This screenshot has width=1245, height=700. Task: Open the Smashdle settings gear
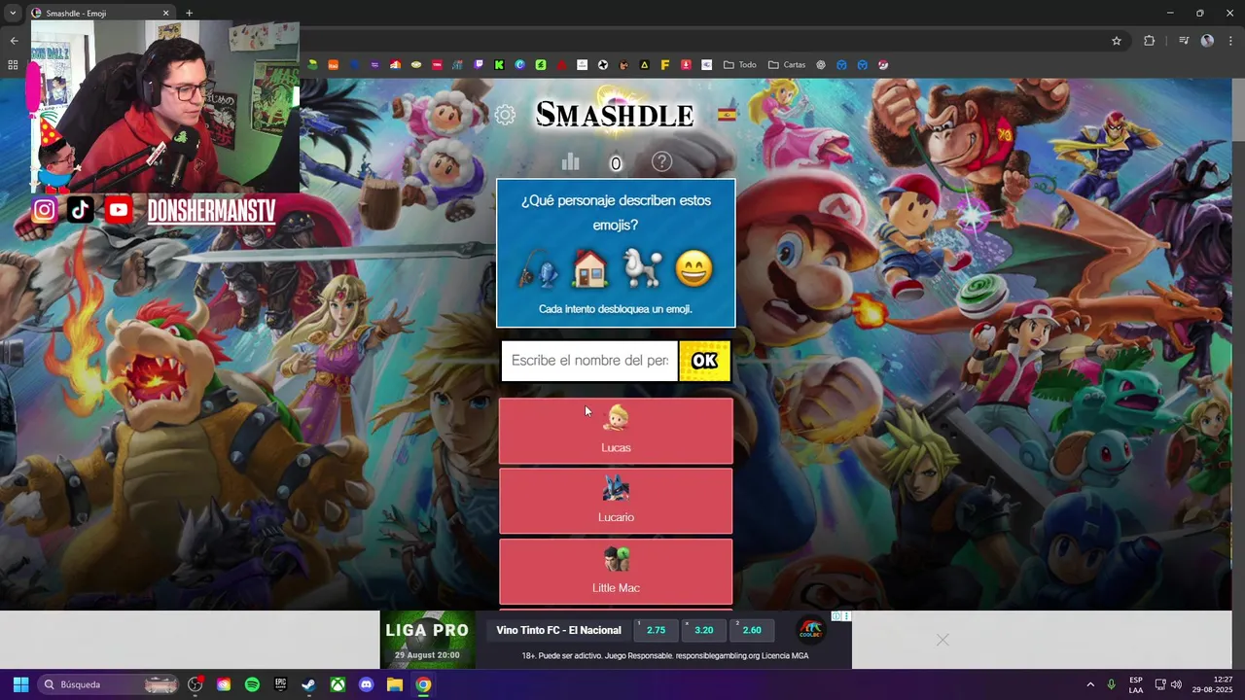(x=505, y=115)
